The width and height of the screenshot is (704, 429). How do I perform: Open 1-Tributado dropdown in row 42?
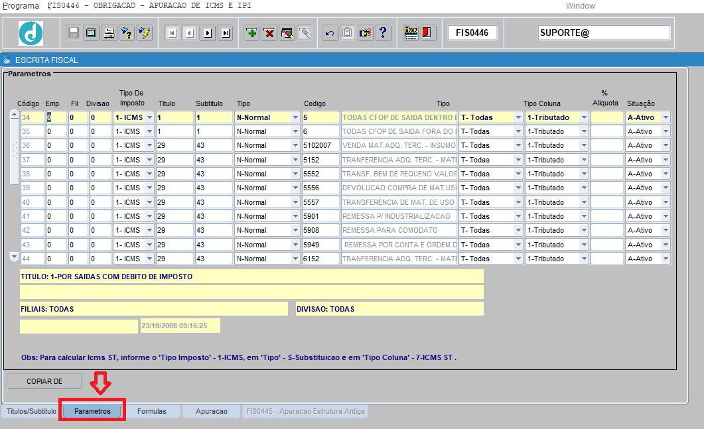(x=584, y=230)
